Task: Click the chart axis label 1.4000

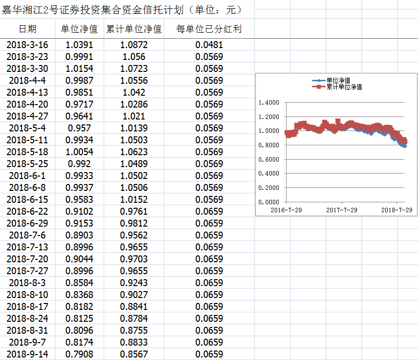Action: click(269, 103)
